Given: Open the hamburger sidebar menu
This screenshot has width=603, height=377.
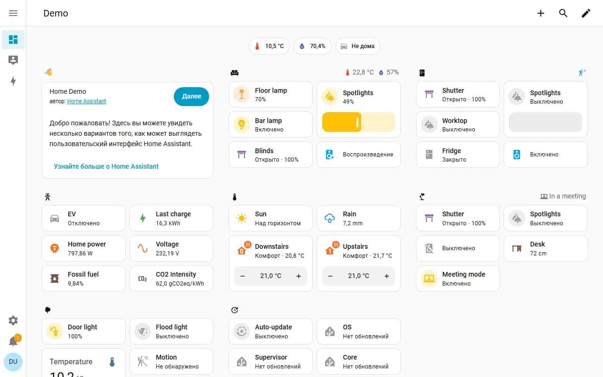Looking at the screenshot, I should (13, 13).
